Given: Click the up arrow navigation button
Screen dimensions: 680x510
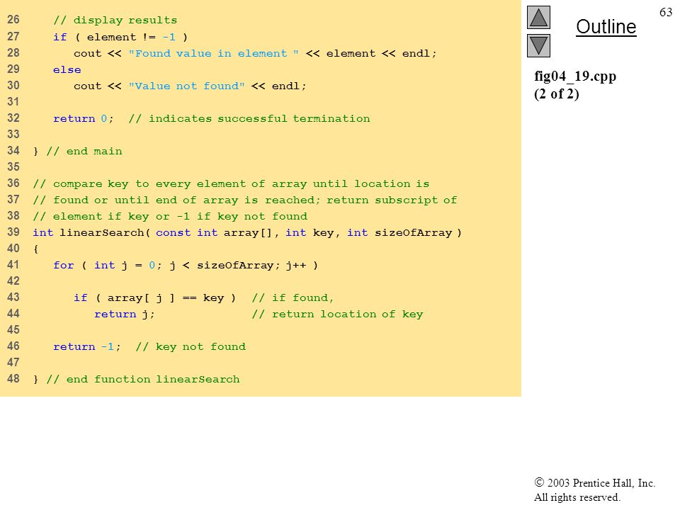Looking at the screenshot, I should (x=538, y=17).
